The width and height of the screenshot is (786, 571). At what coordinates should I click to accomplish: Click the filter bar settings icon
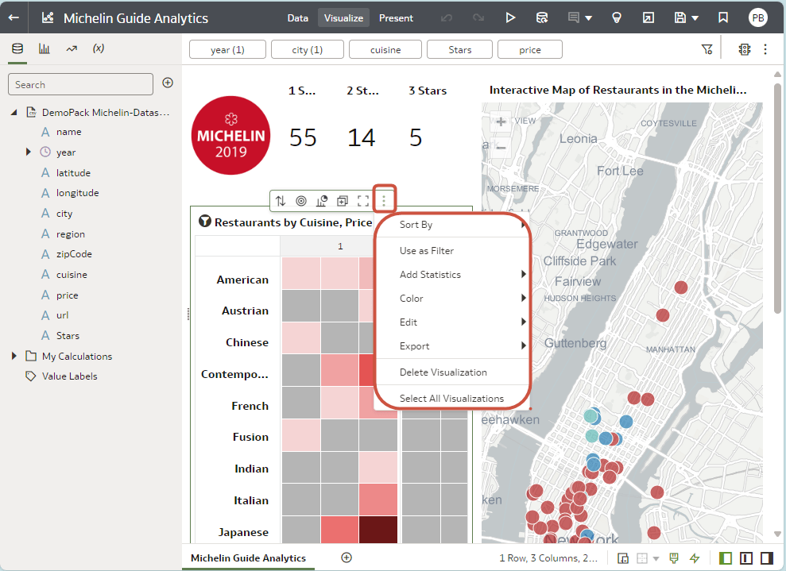pyautogui.click(x=707, y=49)
